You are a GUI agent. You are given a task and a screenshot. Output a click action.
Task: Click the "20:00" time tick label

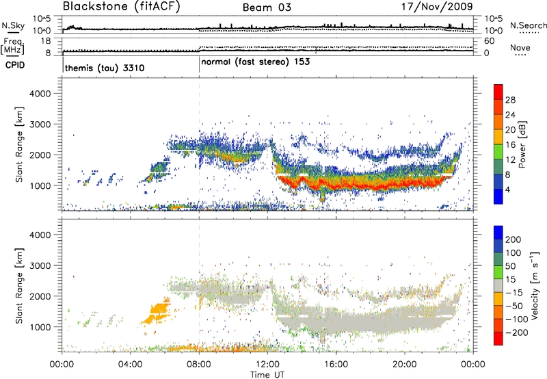[405, 365]
